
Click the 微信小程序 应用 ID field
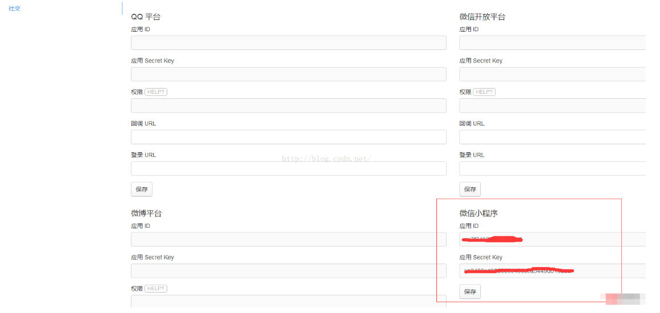pyautogui.click(x=552, y=240)
